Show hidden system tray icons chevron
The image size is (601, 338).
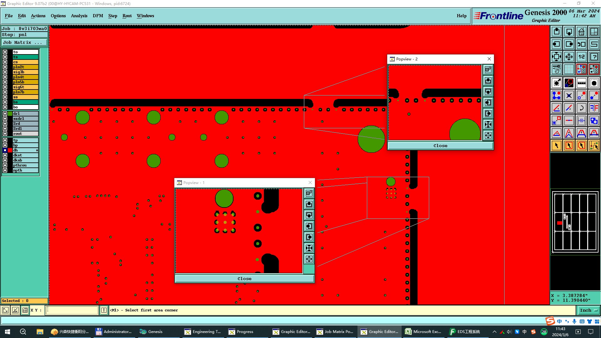pyautogui.click(x=494, y=332)
